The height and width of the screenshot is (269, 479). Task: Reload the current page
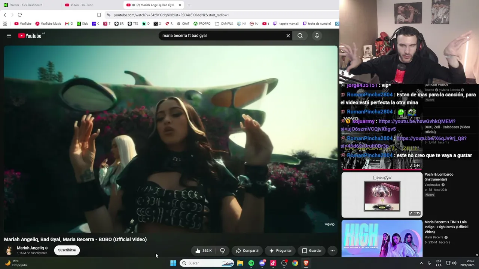(20, 15)
